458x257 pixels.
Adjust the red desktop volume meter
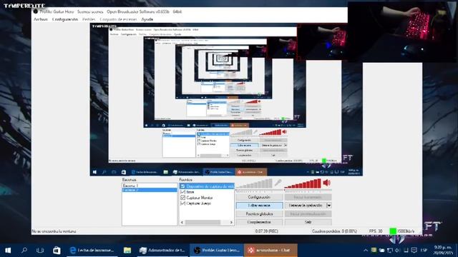click(303, 183)
